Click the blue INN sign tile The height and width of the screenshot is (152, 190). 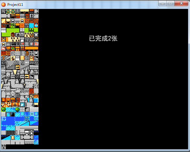[32, 114]
